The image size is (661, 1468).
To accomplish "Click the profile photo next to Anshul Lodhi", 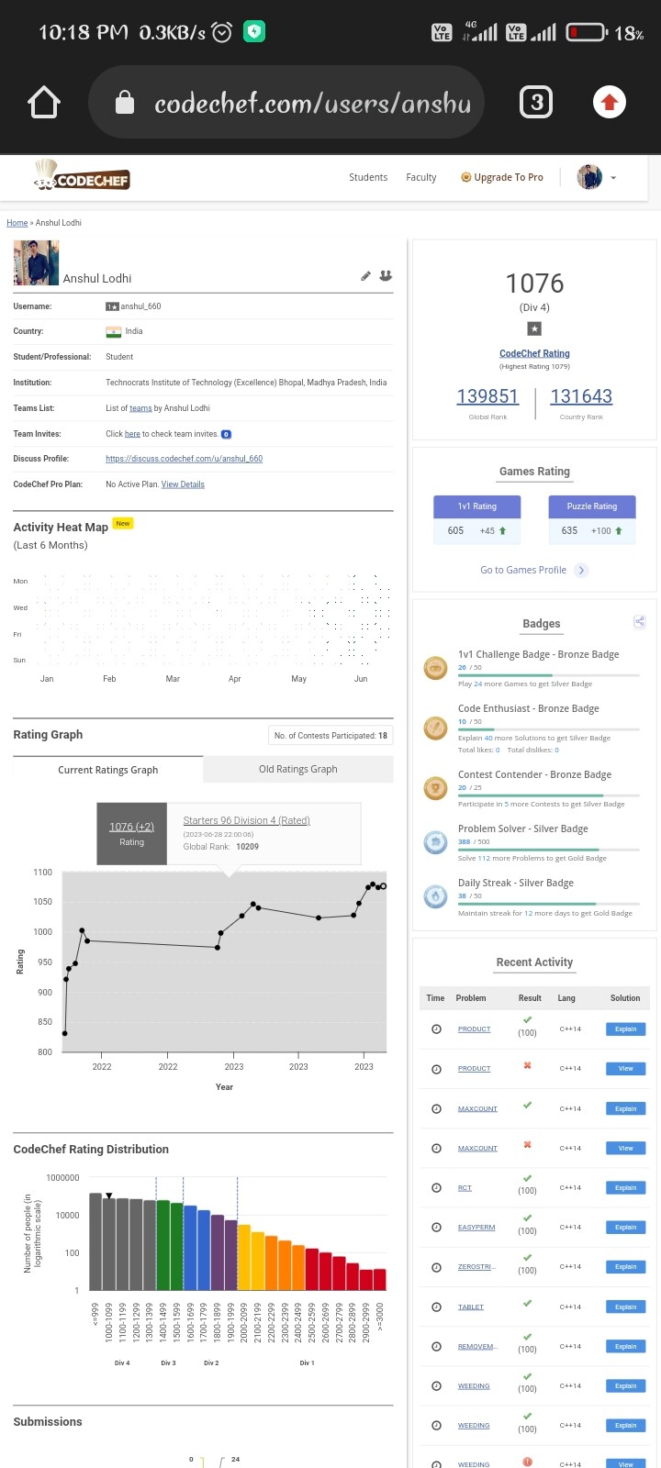I will 36,263.
